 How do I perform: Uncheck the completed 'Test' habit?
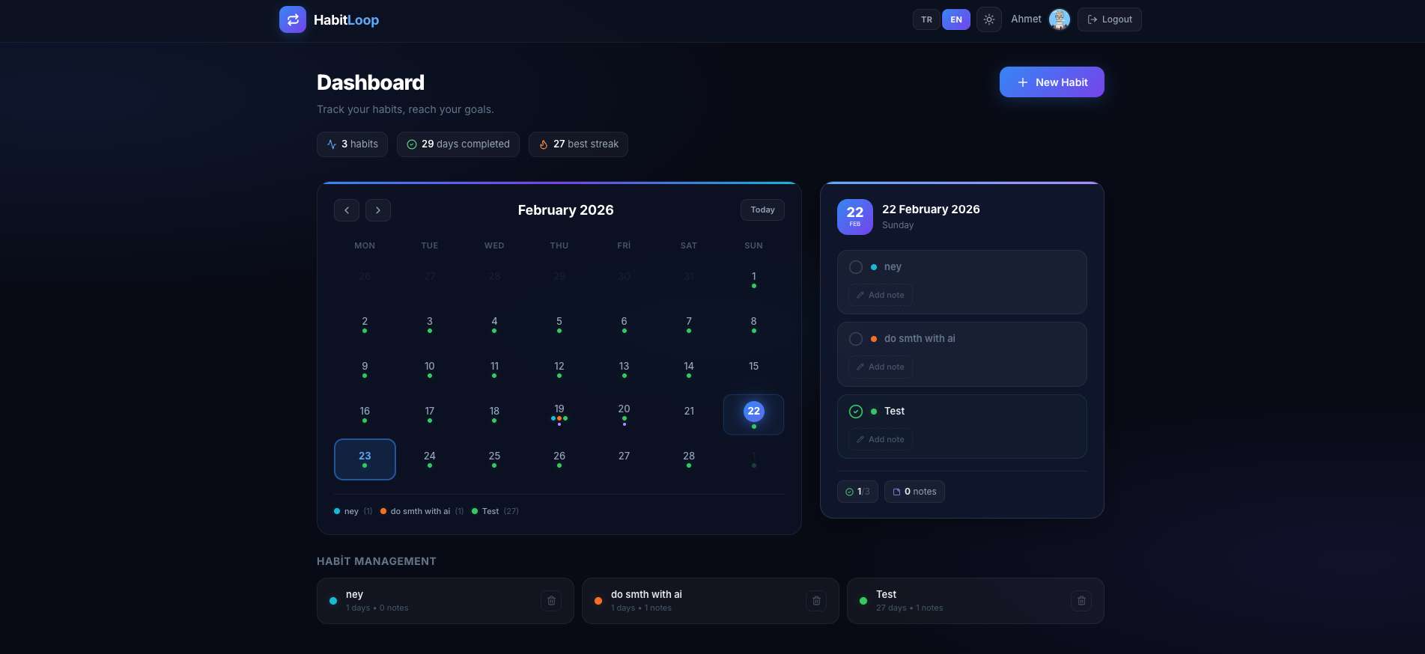(856, 412)
